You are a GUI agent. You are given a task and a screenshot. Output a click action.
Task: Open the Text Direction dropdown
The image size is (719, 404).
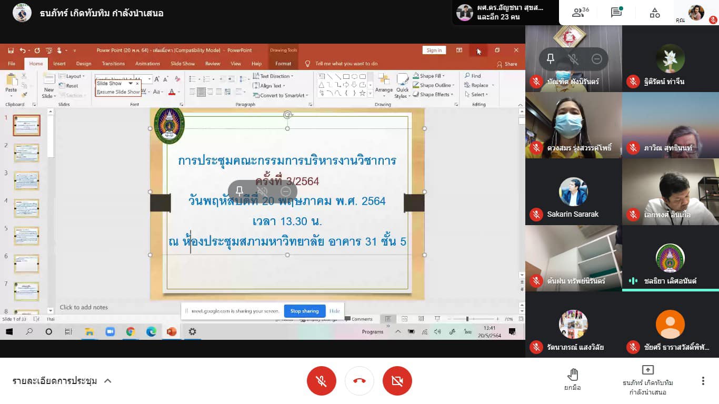(276, 76)
